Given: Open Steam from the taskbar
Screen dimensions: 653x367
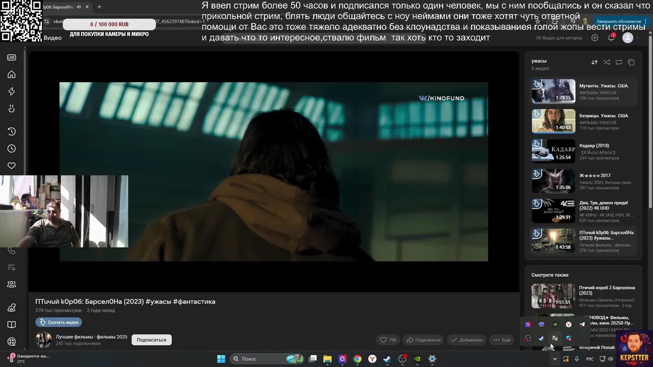Looking at the screenshot, I should coord(387,359).
